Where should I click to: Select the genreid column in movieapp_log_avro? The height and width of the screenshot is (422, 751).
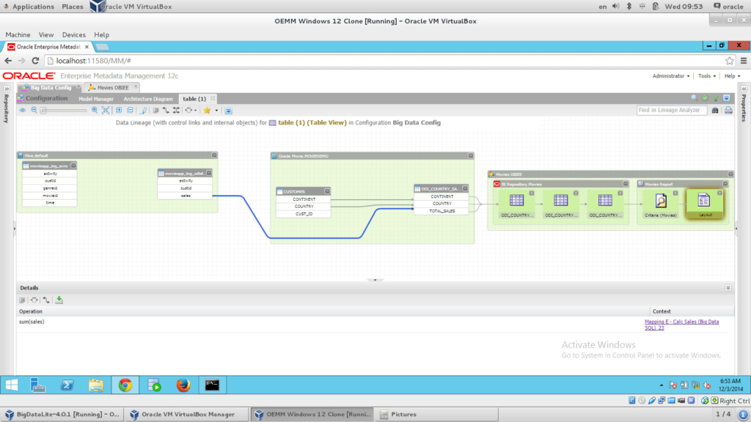click(x=50, y=188)
